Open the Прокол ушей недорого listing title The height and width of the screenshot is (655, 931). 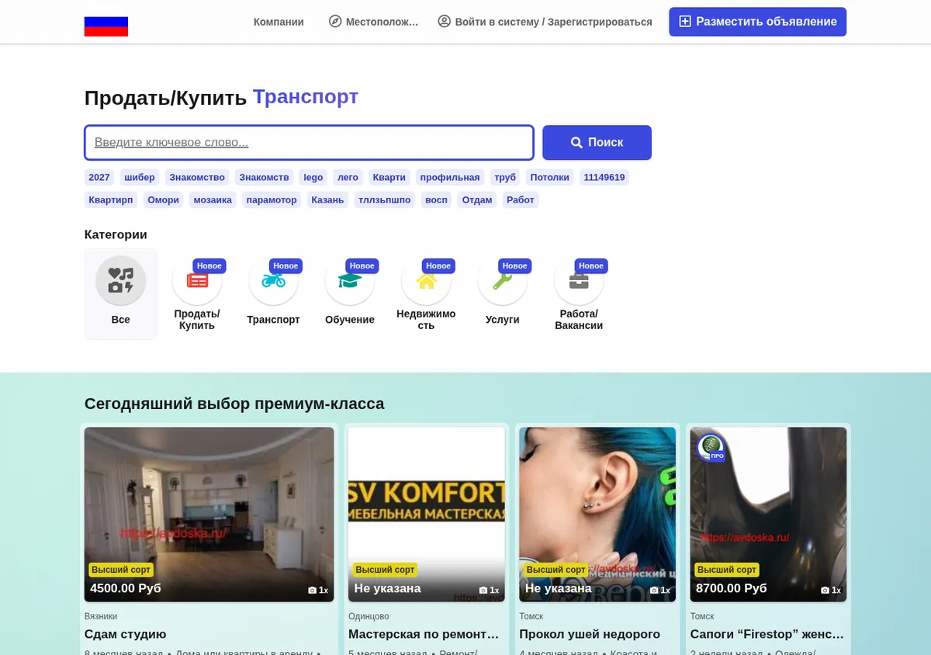[590, 634]
